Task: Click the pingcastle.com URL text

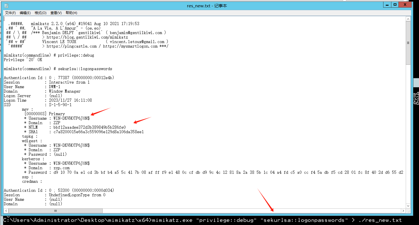Action: click(72, 46)
